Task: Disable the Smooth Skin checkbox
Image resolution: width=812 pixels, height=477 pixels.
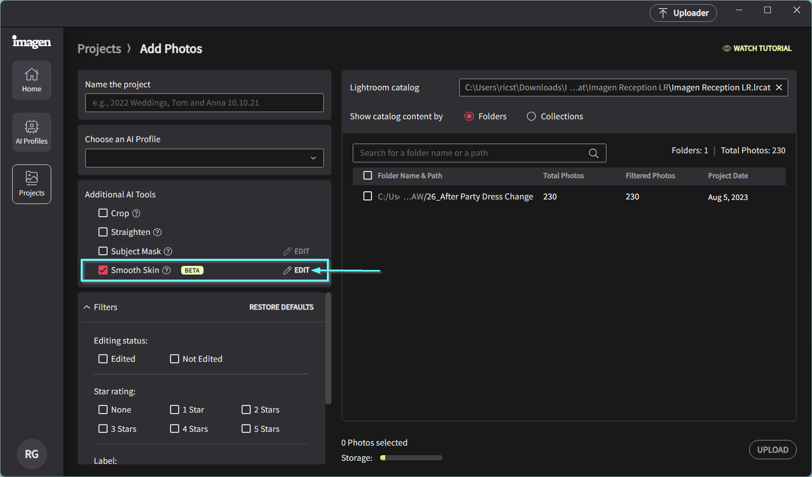Action: 103,270
